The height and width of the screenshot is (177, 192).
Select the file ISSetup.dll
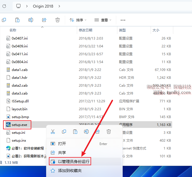click(x=20, y=101)
